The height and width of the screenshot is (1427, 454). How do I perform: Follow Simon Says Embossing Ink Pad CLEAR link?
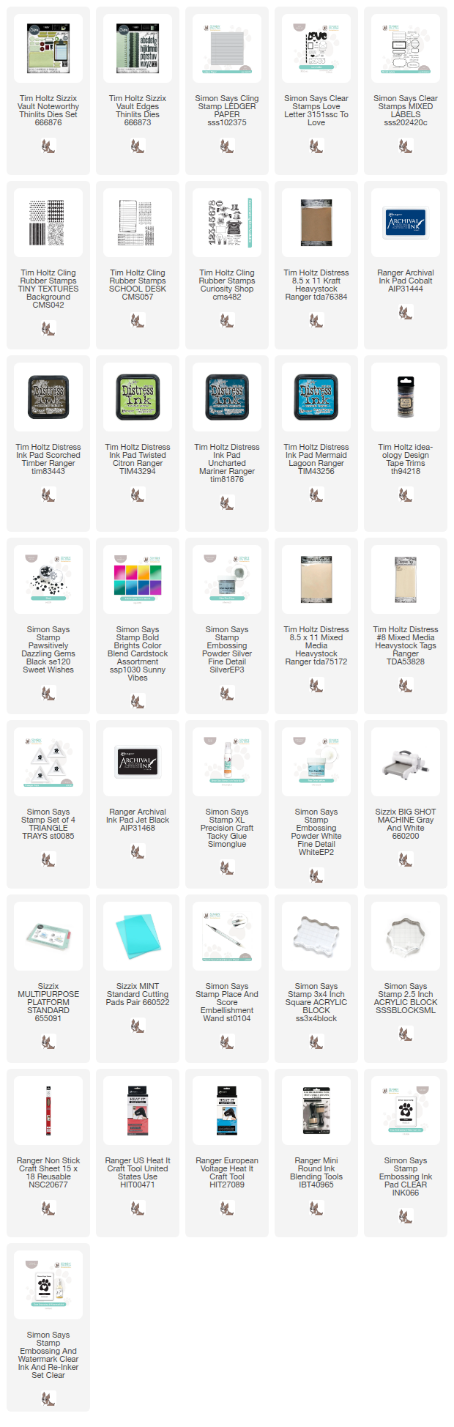coord(406,1176)
